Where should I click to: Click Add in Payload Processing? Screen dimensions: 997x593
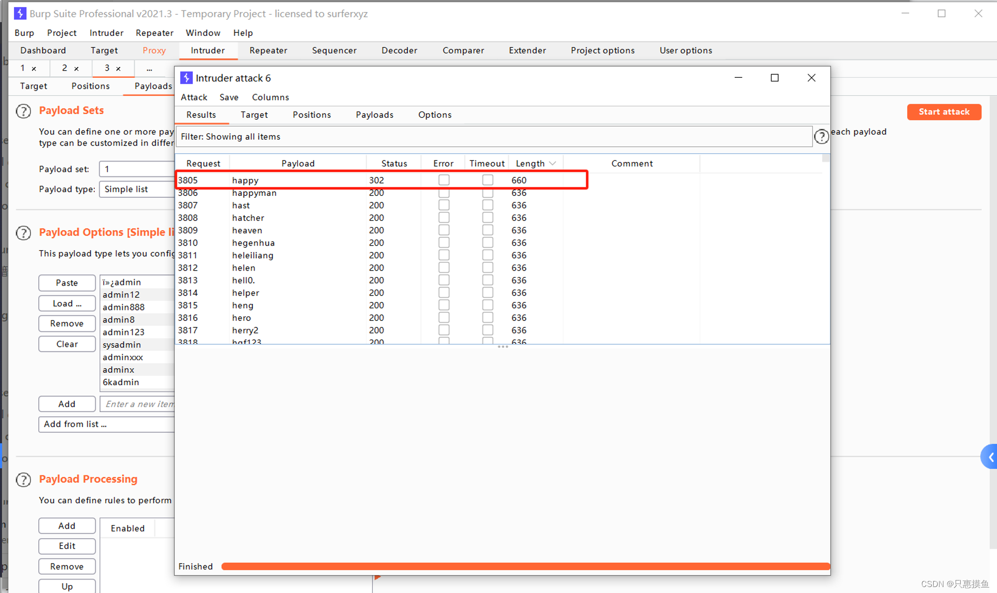coord(67,526)
